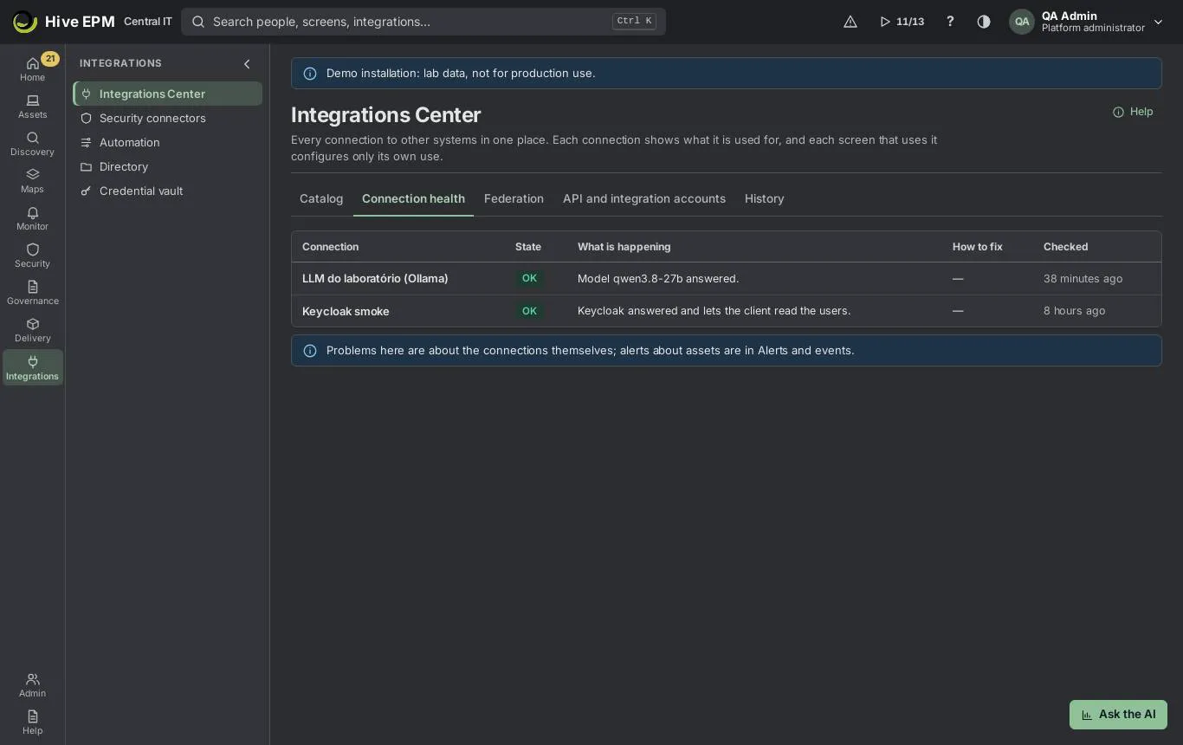
Task: Open the Maps section
Action: coord(32,181)
